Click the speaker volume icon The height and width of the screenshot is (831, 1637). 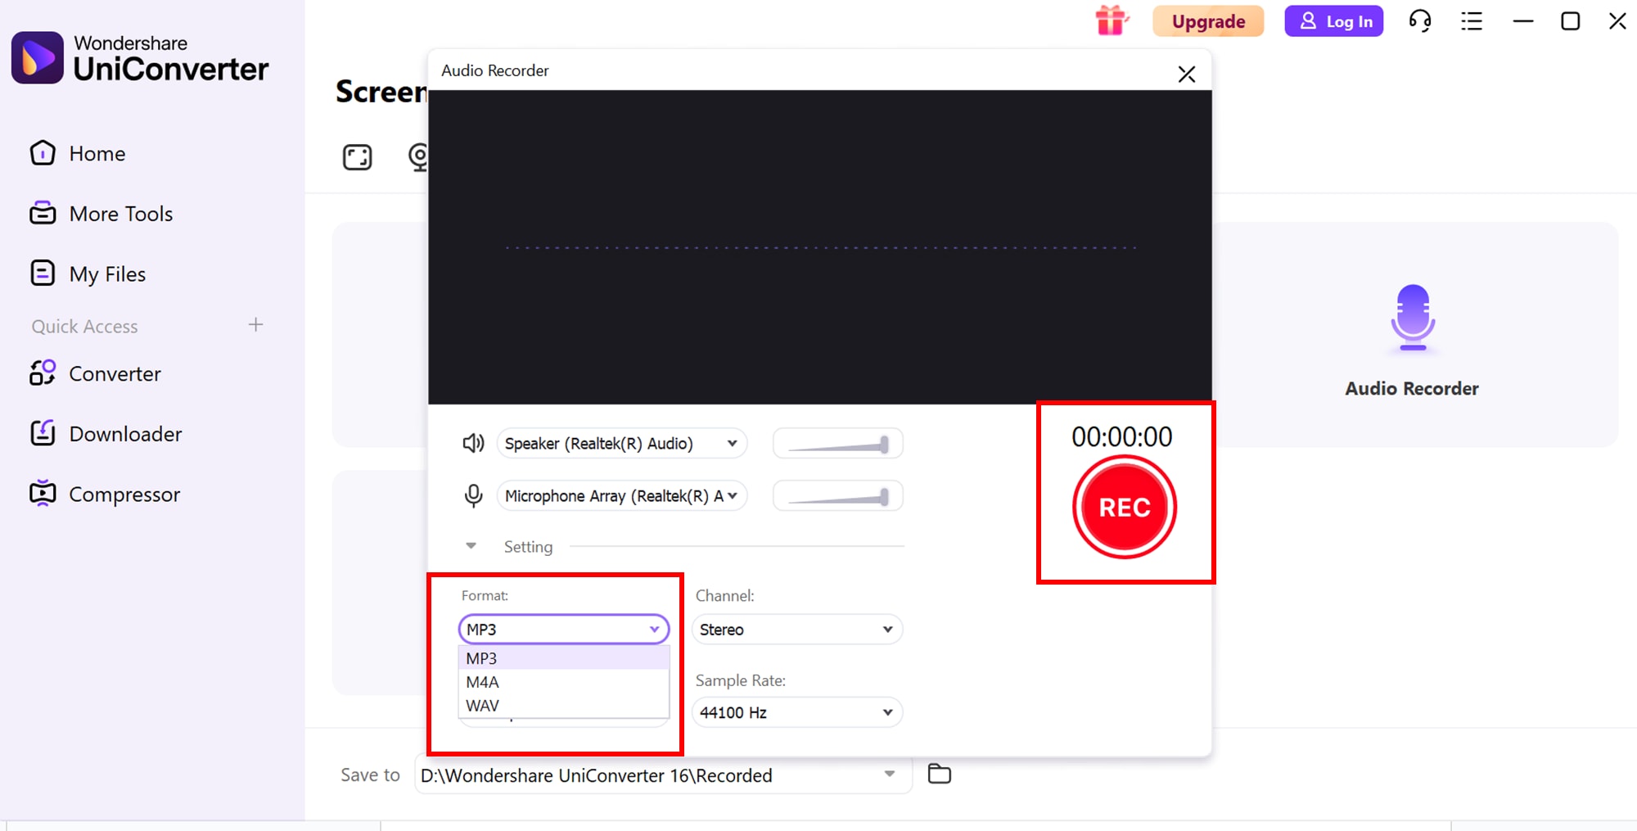[473, 444]
